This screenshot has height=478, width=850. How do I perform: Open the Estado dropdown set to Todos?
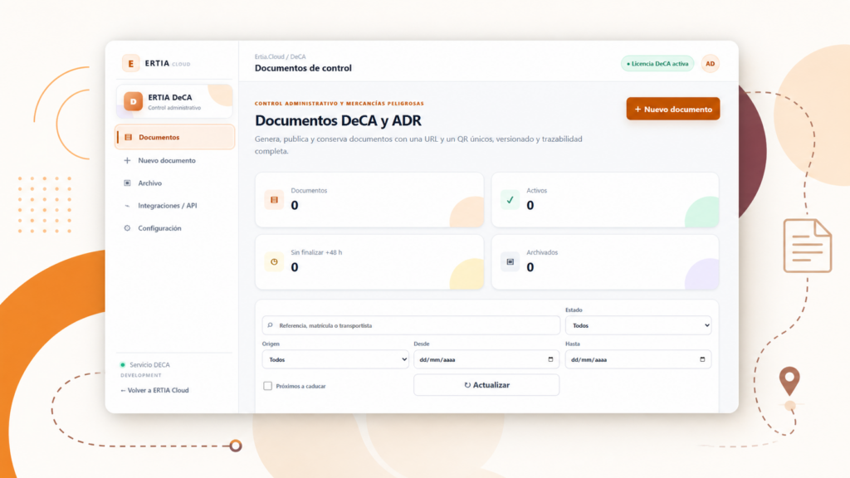coord(638,325)
